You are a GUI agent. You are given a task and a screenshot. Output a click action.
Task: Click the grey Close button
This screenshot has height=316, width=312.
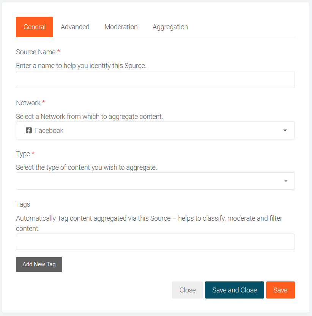tap(187, 290)
